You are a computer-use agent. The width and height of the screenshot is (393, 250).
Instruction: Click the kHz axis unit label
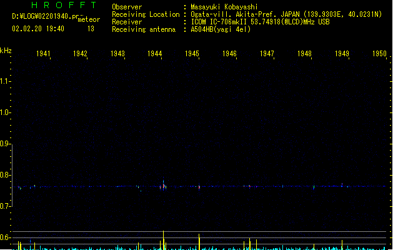pos(6,51)
